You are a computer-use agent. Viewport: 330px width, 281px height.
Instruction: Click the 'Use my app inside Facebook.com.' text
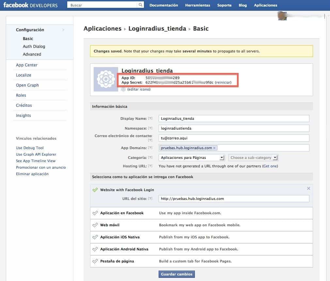coord(190,213)
